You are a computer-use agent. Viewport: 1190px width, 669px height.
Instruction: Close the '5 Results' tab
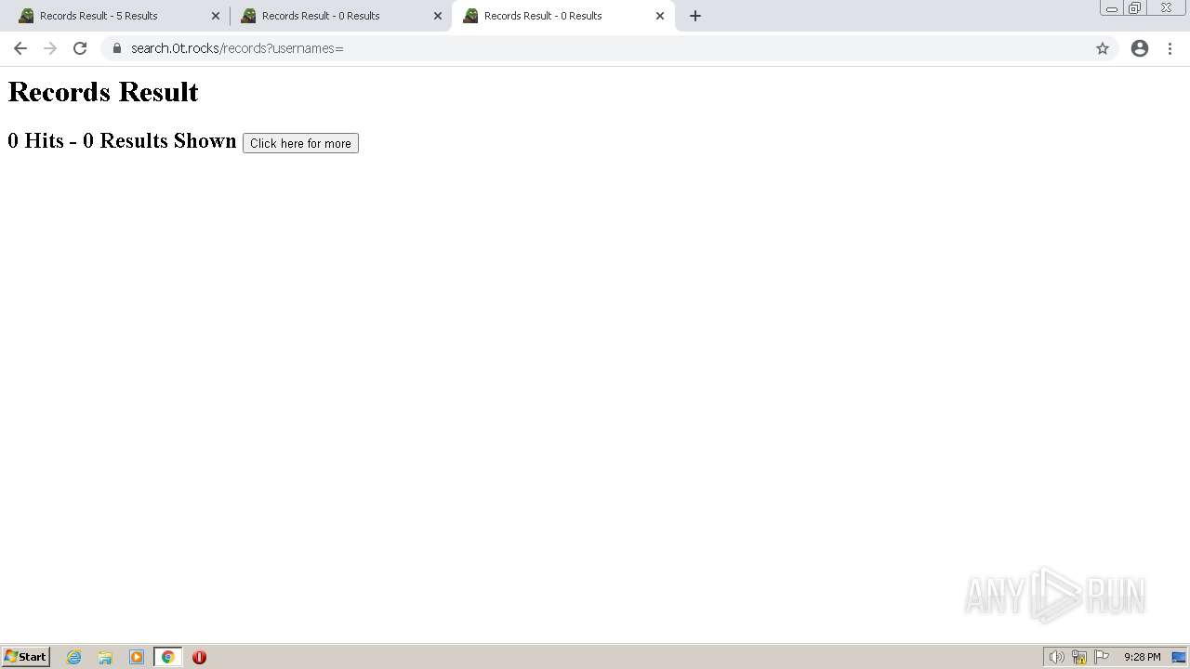(216, 16)
